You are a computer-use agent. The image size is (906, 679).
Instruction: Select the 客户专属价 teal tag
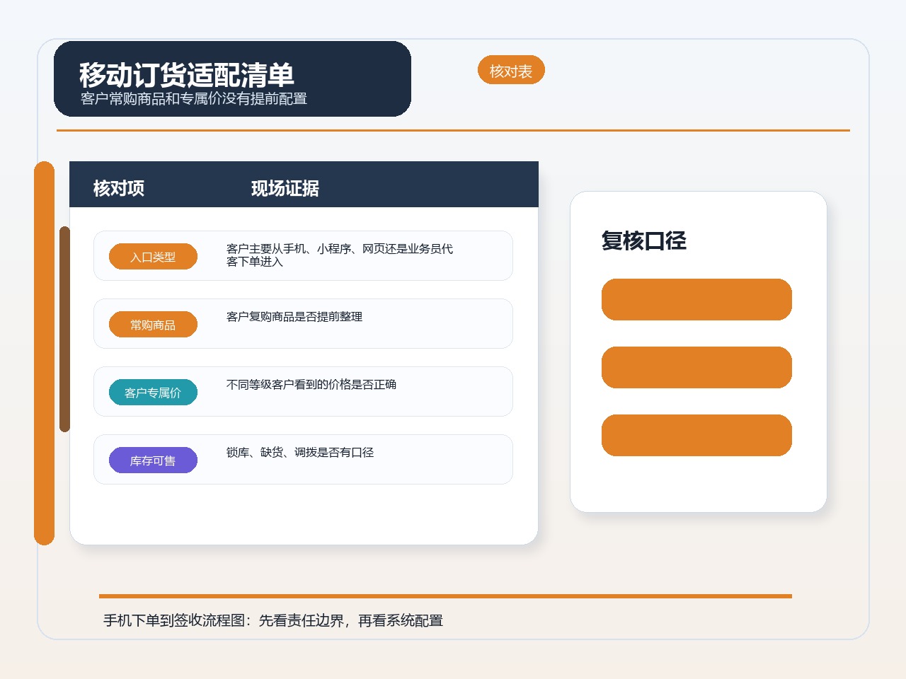[153, 393]
